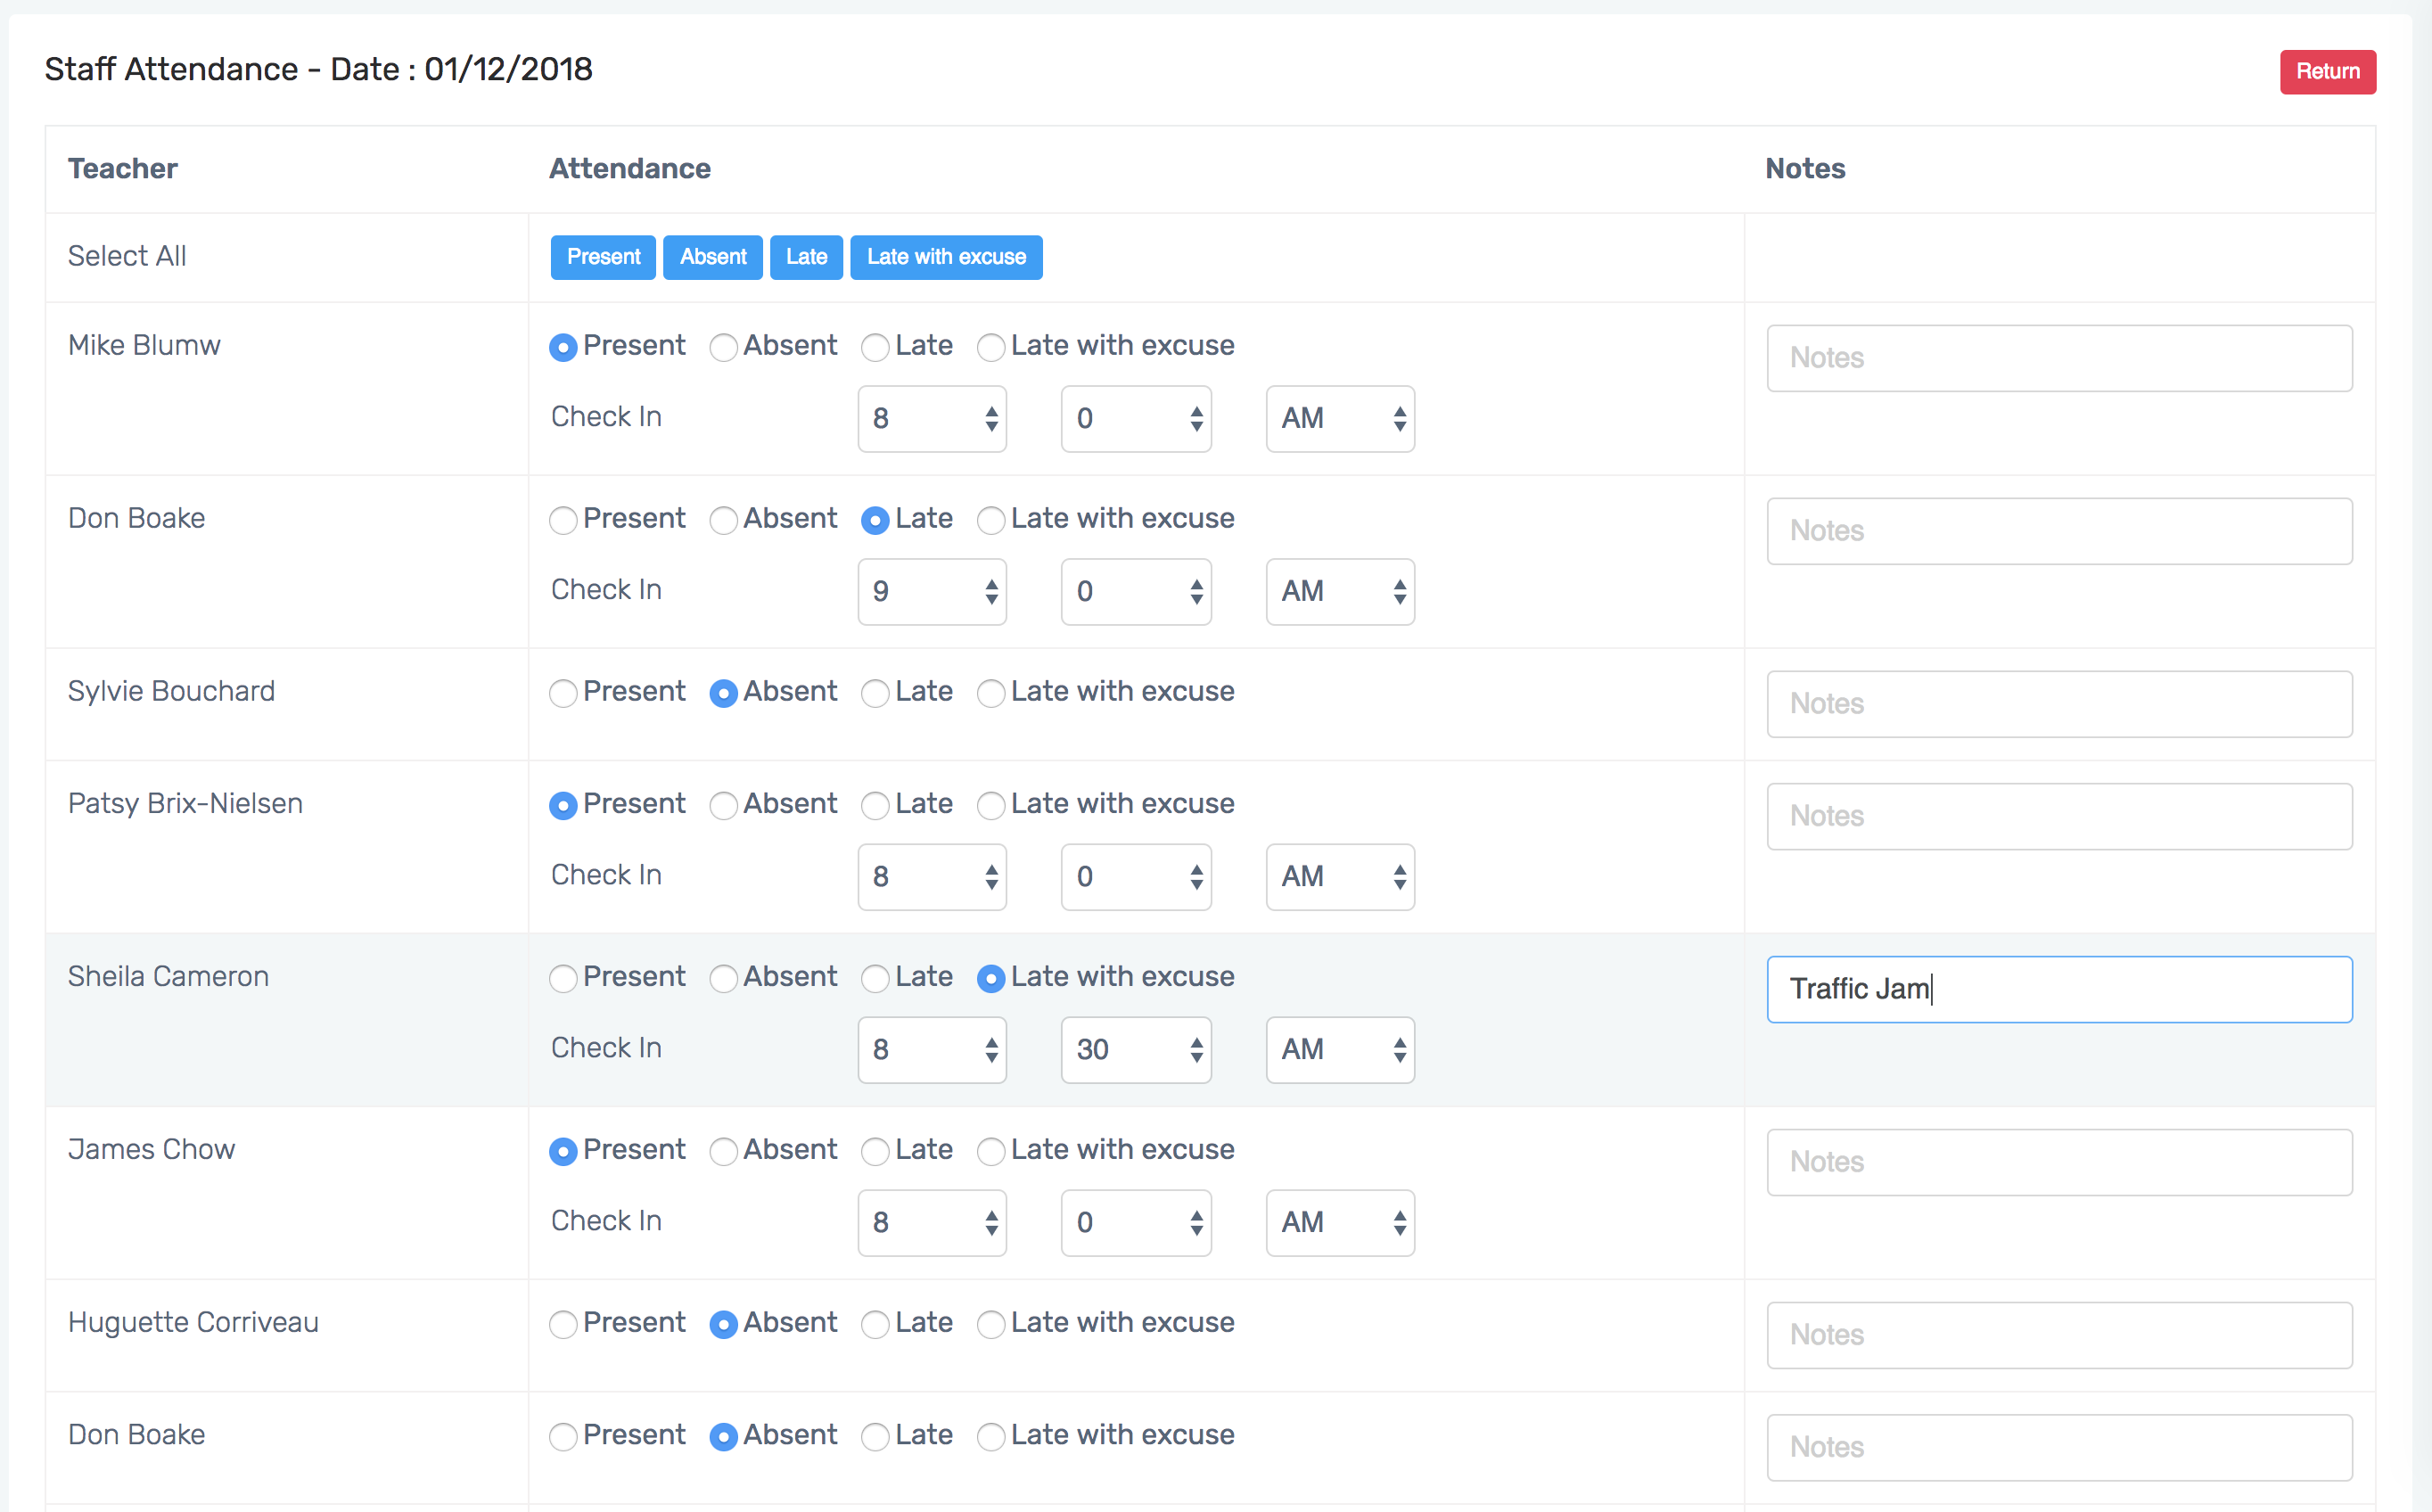Open James Chow's check-in hour dropdown
The image size is (2432, 1512).
tap(931, 1223)
